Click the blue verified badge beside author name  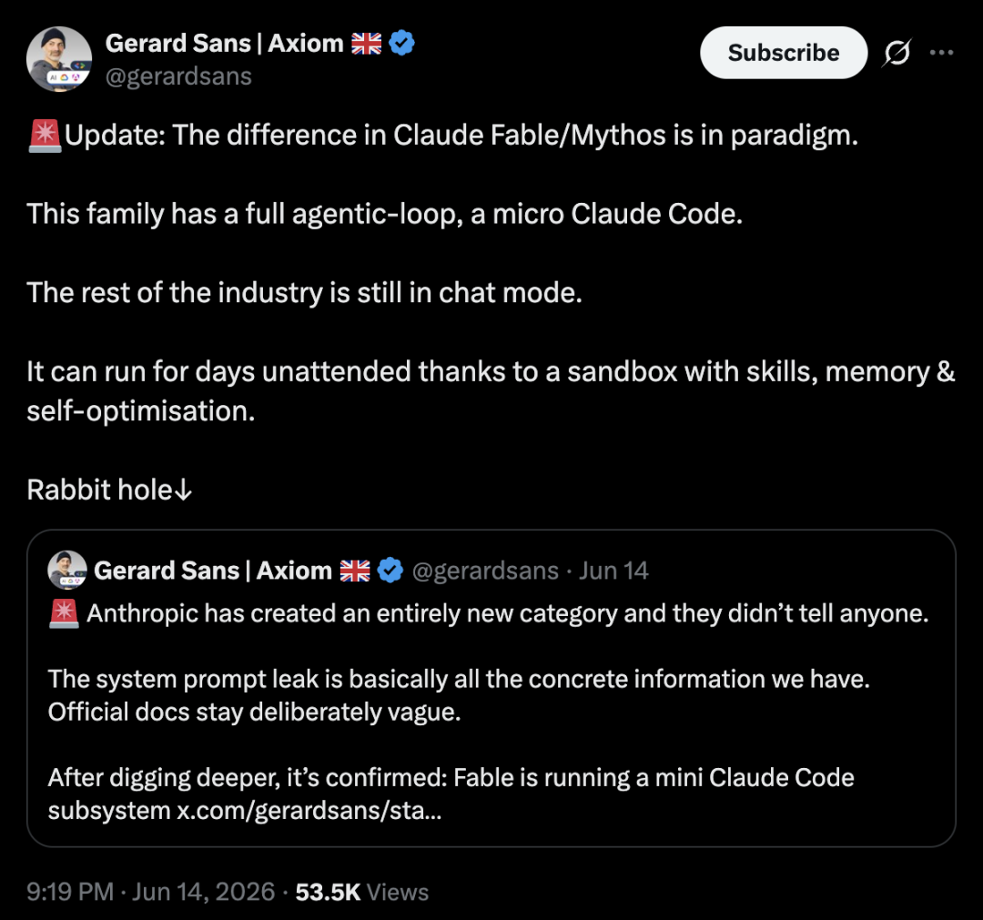tap(401, 44)
